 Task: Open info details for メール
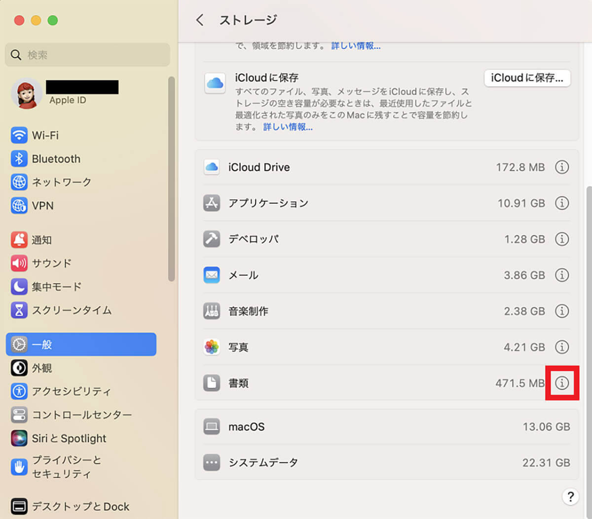point(562,275)
